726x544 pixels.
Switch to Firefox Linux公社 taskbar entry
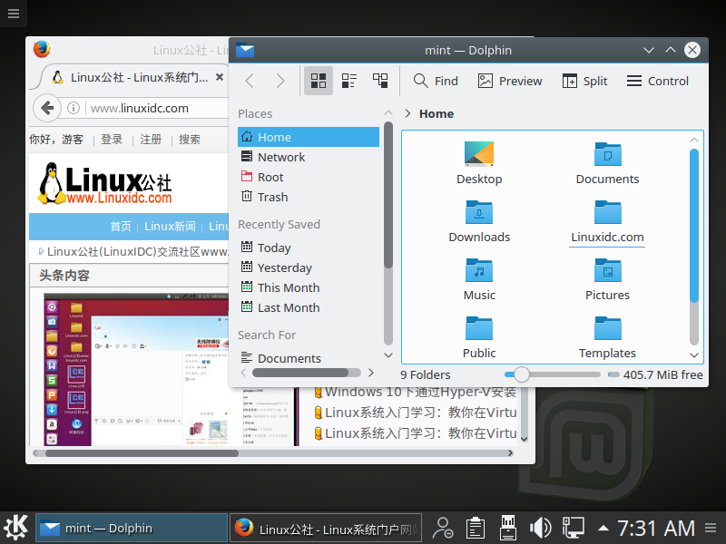[x=326, y=528]
